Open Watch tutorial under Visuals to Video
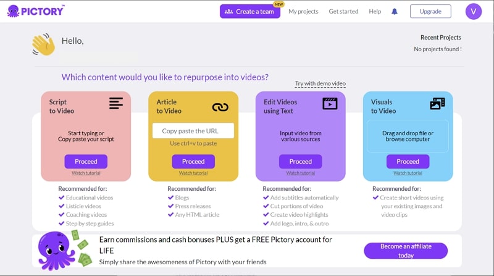This screenshot has height=276, width=494. tap(408, 173)
